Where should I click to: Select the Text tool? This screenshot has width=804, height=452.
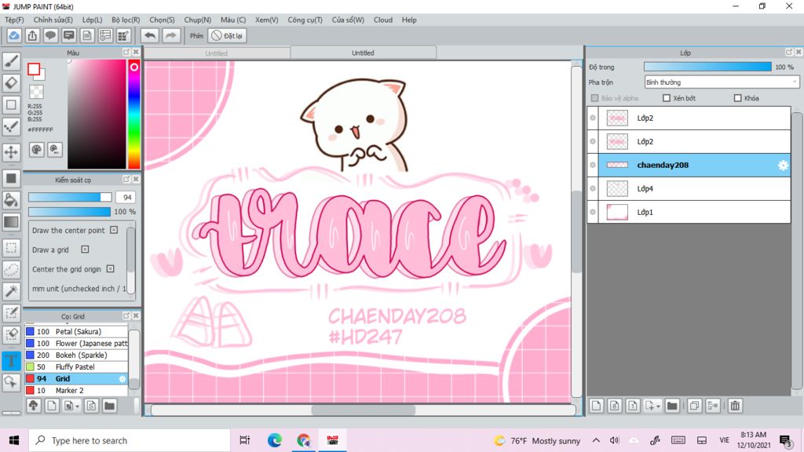11,360
